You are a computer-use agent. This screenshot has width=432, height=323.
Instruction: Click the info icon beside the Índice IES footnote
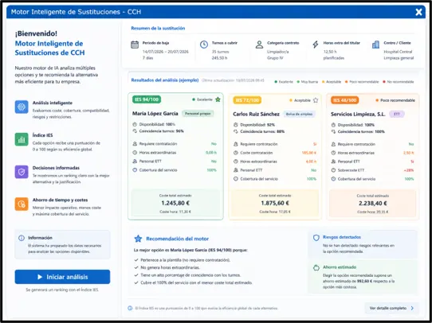(130, 308)
